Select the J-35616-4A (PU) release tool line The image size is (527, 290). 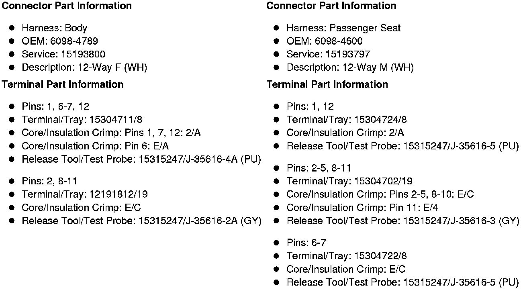click(141, 159)
